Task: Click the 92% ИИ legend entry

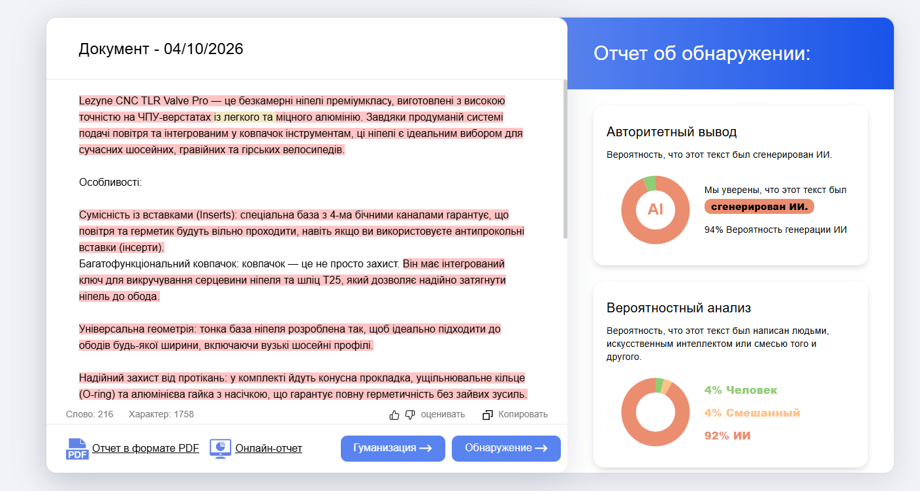Action: (x=727, y=436)
